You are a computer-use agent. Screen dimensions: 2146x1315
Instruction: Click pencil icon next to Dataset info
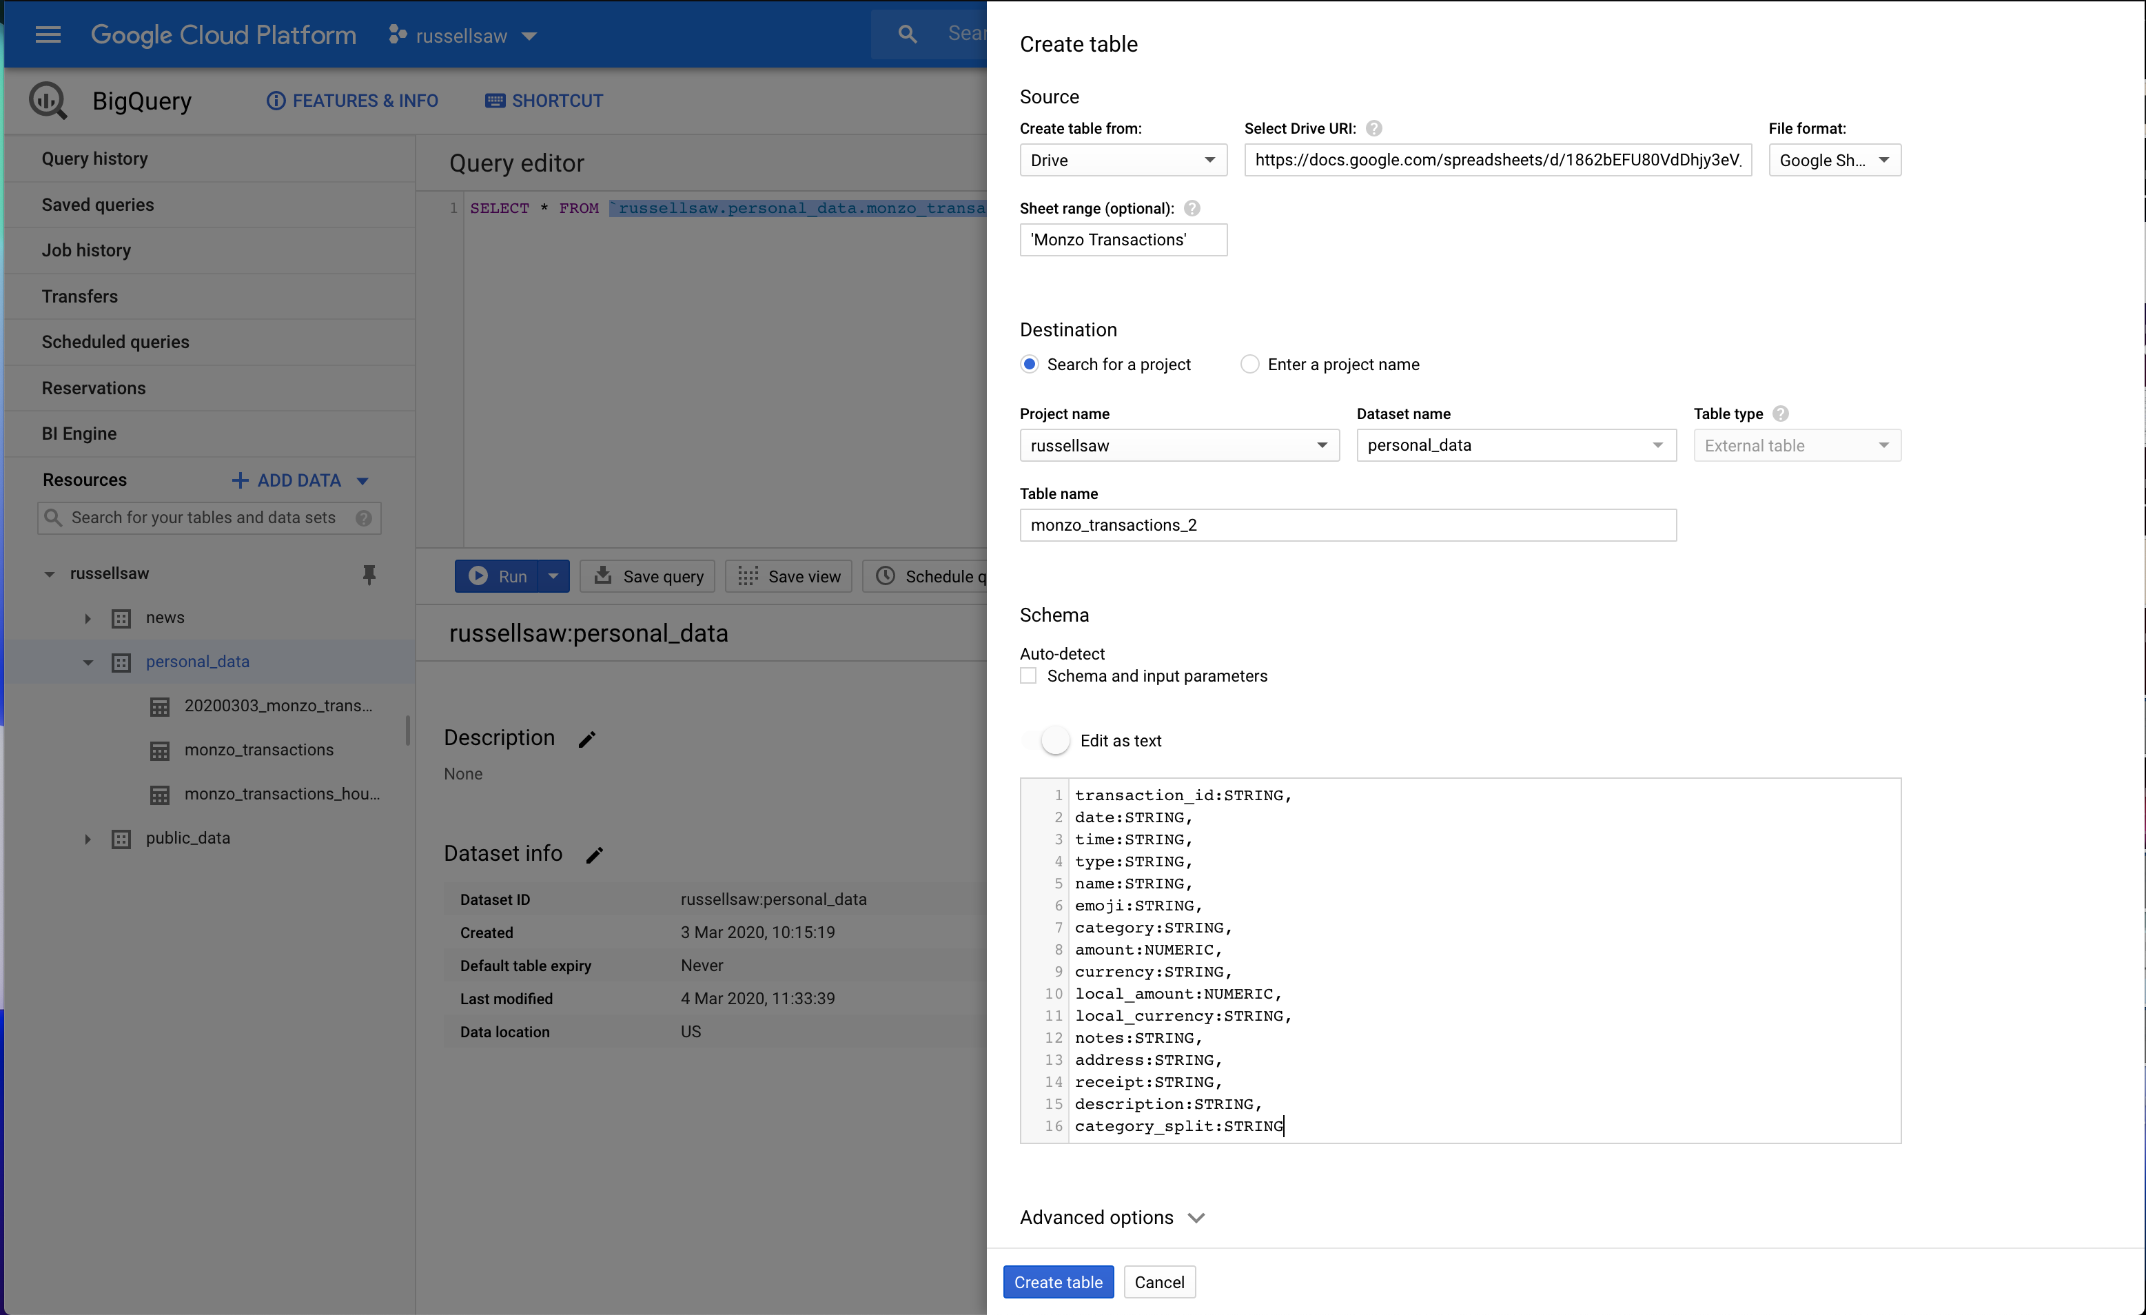594,855
